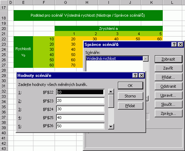Click the up arrow of values scrollbar

111,92
